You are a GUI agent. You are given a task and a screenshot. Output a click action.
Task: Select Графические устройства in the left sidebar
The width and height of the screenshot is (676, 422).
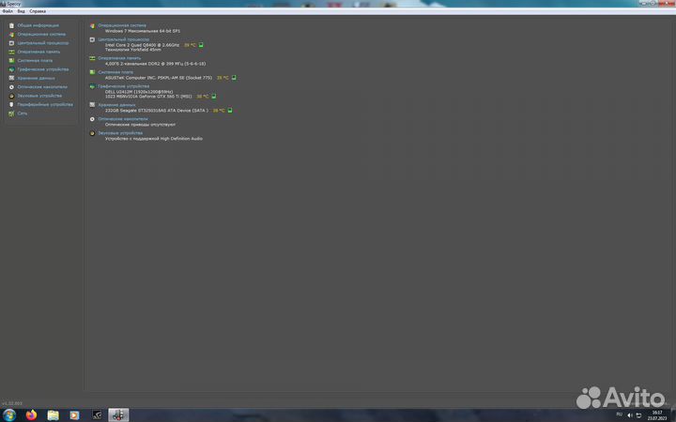click(42, 69)
